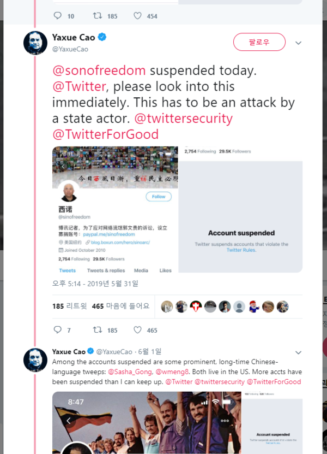Open Yaxue Cao's large profile avatar
Screen dimensions: 327x454
35,43
